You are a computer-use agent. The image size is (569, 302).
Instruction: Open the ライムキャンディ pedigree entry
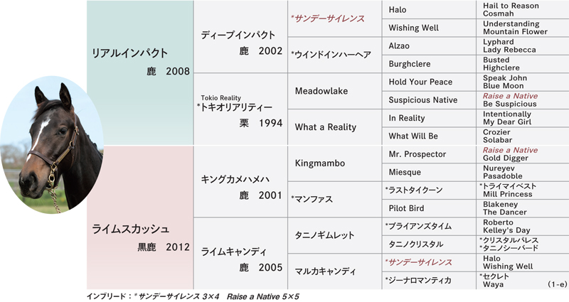click(x=240, y=254)
